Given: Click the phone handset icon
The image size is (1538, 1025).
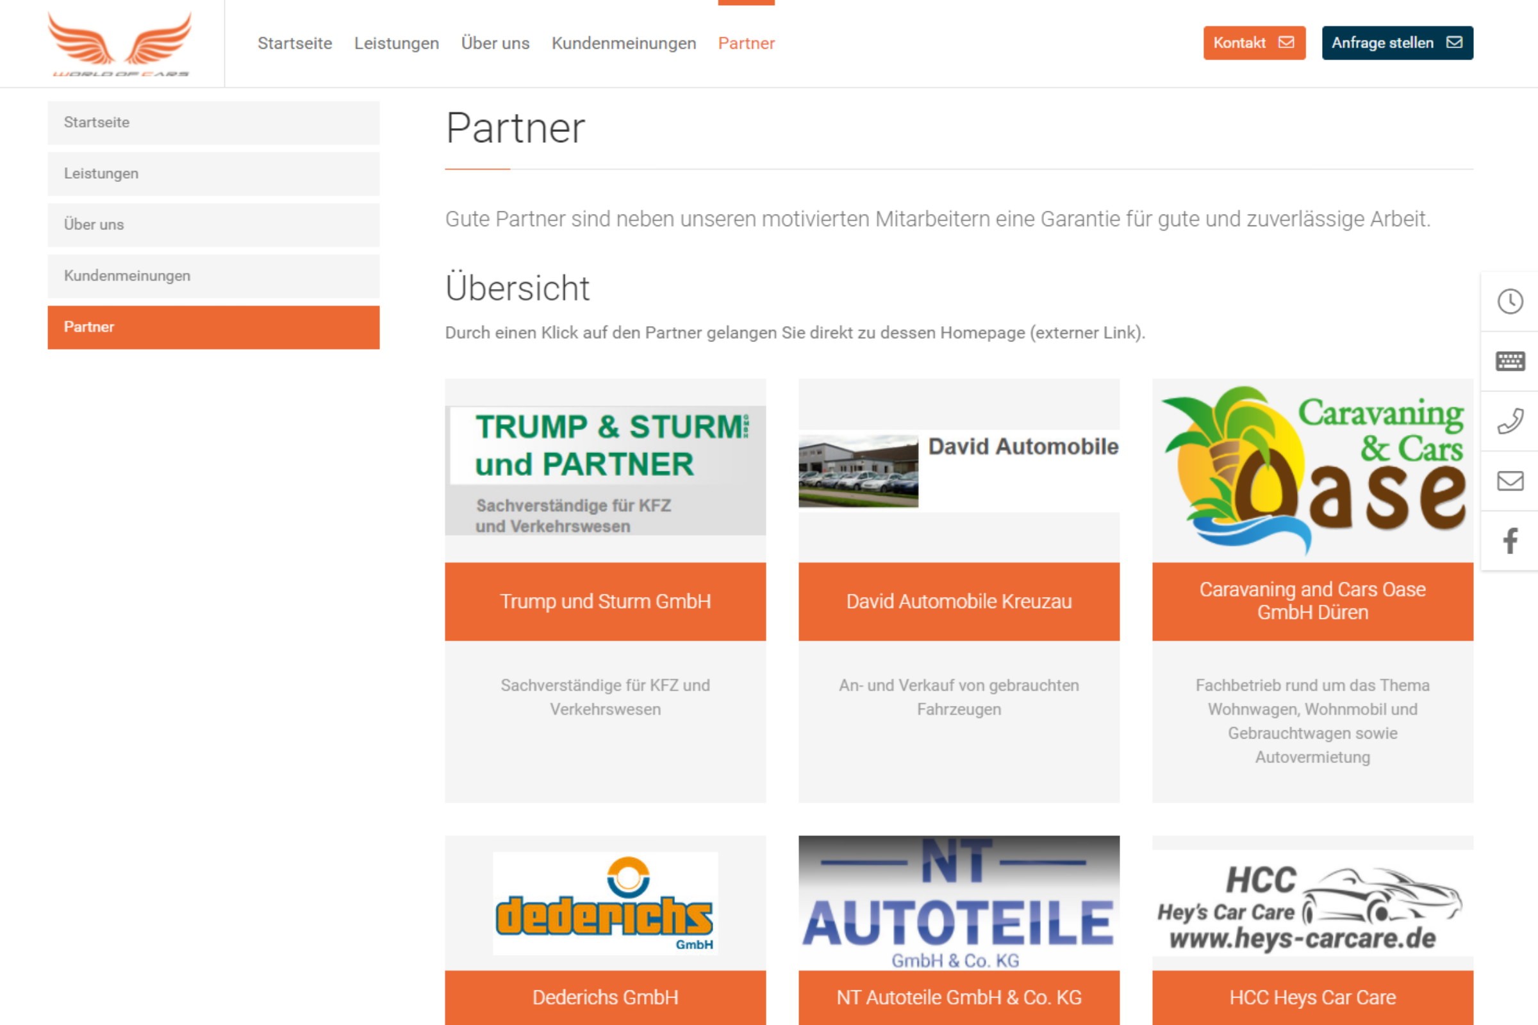Looking at the screenshot, I should click(x=1510, y=421).
